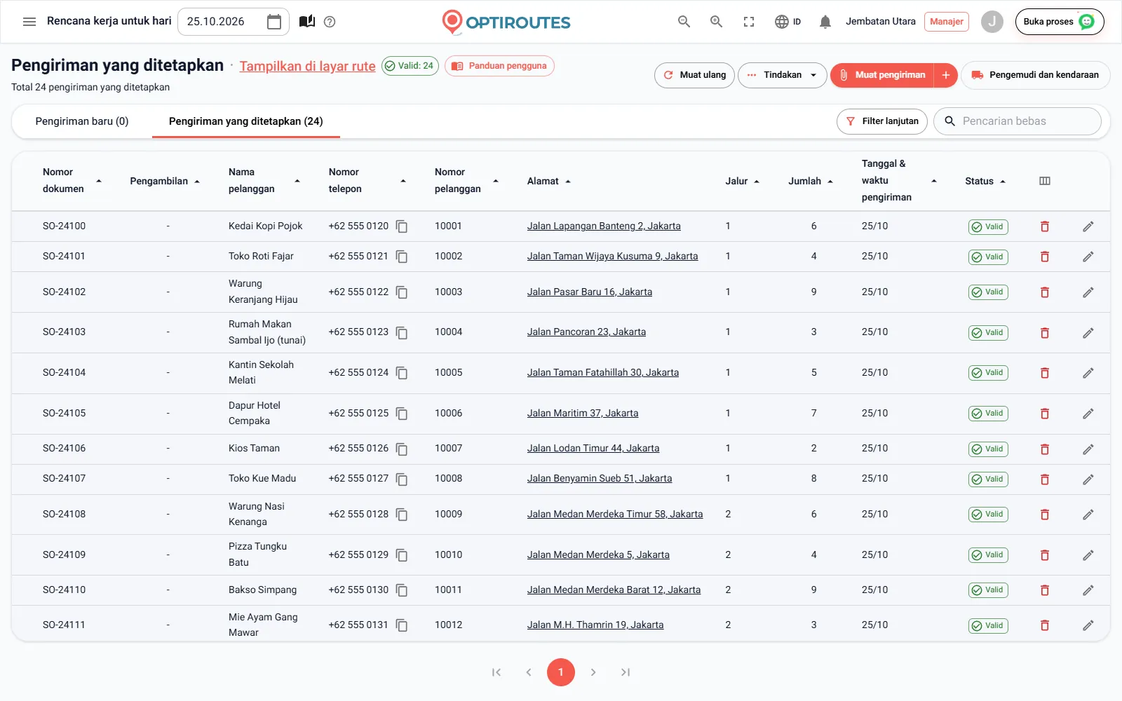Click Buka proses button
The width and height of the screenshot is (1122, 701).
pyautogui.click(x=1060, y=22)
